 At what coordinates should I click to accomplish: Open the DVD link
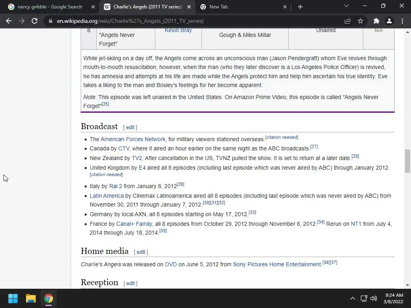coord(171,264)
